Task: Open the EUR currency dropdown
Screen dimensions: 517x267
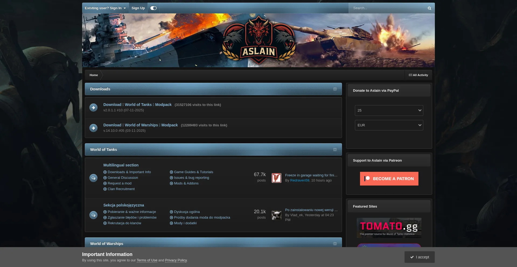Action: [389, 125]
